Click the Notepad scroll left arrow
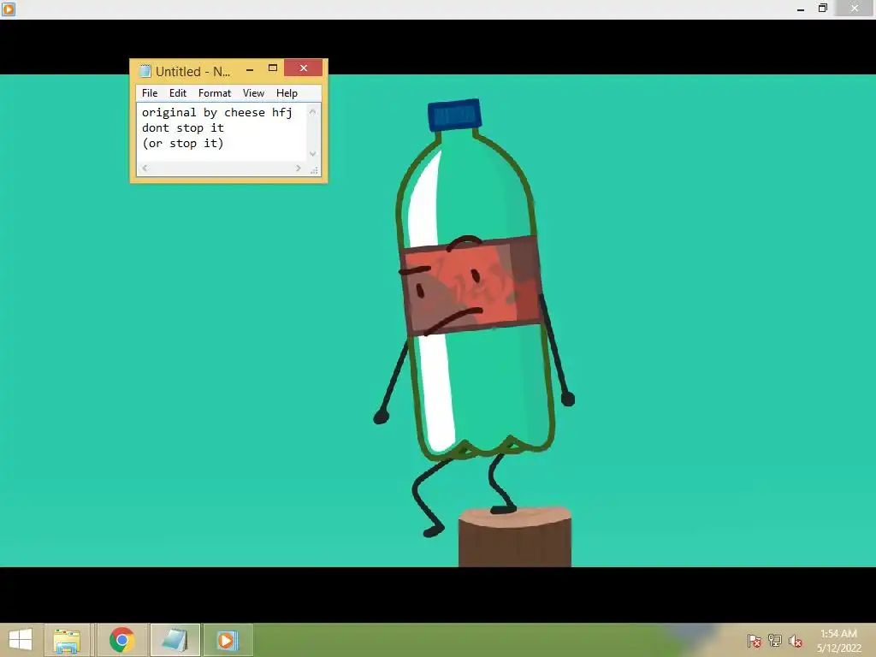The width and height of the screenshot is (876, 657). 145,168
